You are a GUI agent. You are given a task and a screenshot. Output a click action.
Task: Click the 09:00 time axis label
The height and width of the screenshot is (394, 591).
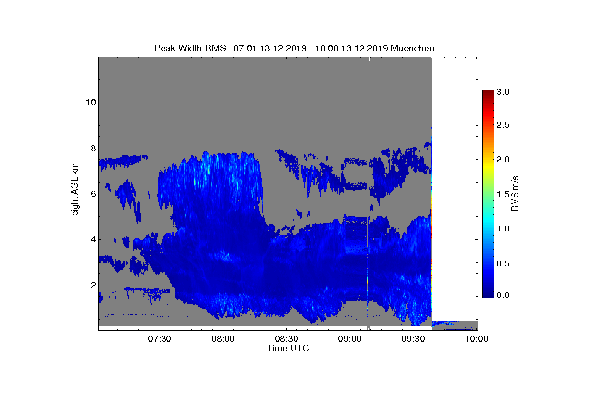tap(350, 339)
